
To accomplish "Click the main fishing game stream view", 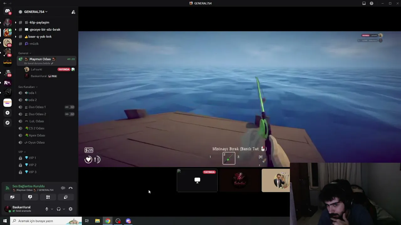I will pyautogui.click(x=240, y=99).
